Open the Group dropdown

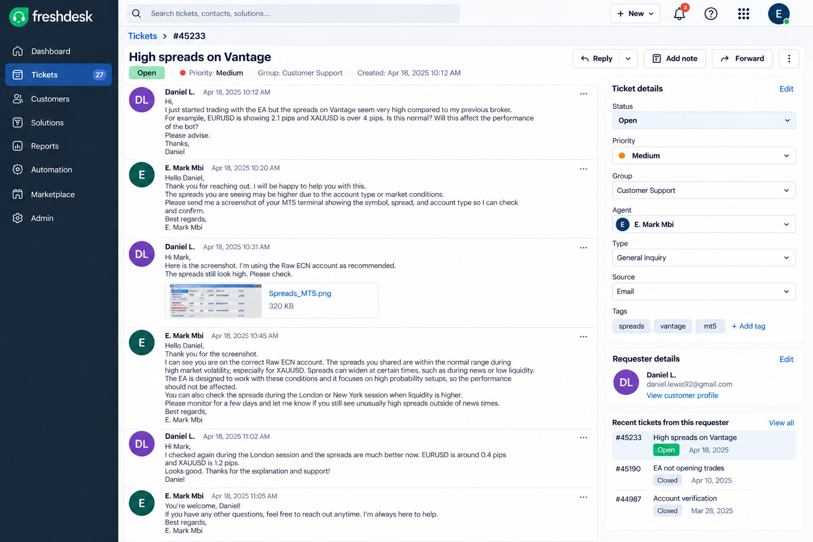pos(704,191)
